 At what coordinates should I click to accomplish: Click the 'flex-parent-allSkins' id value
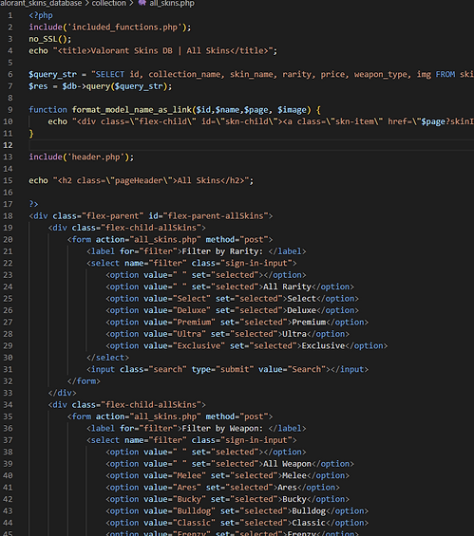(x=216, y=216)
